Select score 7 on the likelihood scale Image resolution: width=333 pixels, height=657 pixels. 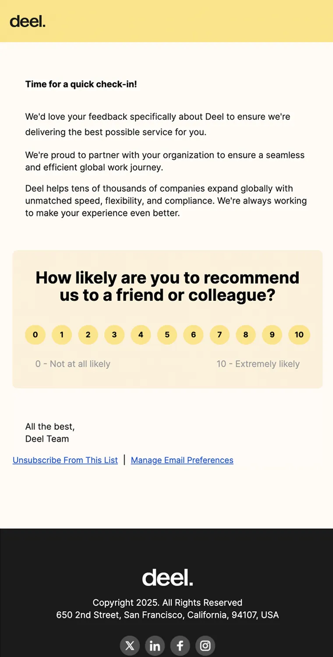(220, 335)
